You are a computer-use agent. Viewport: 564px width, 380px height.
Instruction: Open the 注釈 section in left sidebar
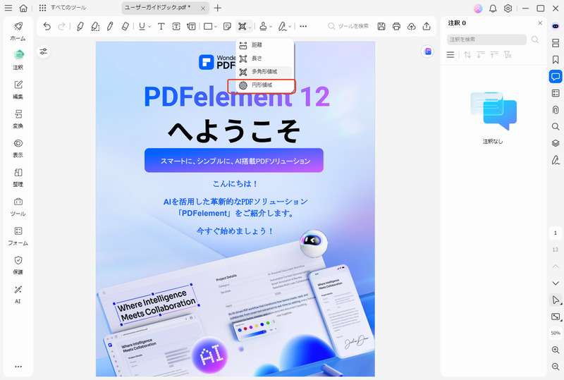tap(18, 60)
